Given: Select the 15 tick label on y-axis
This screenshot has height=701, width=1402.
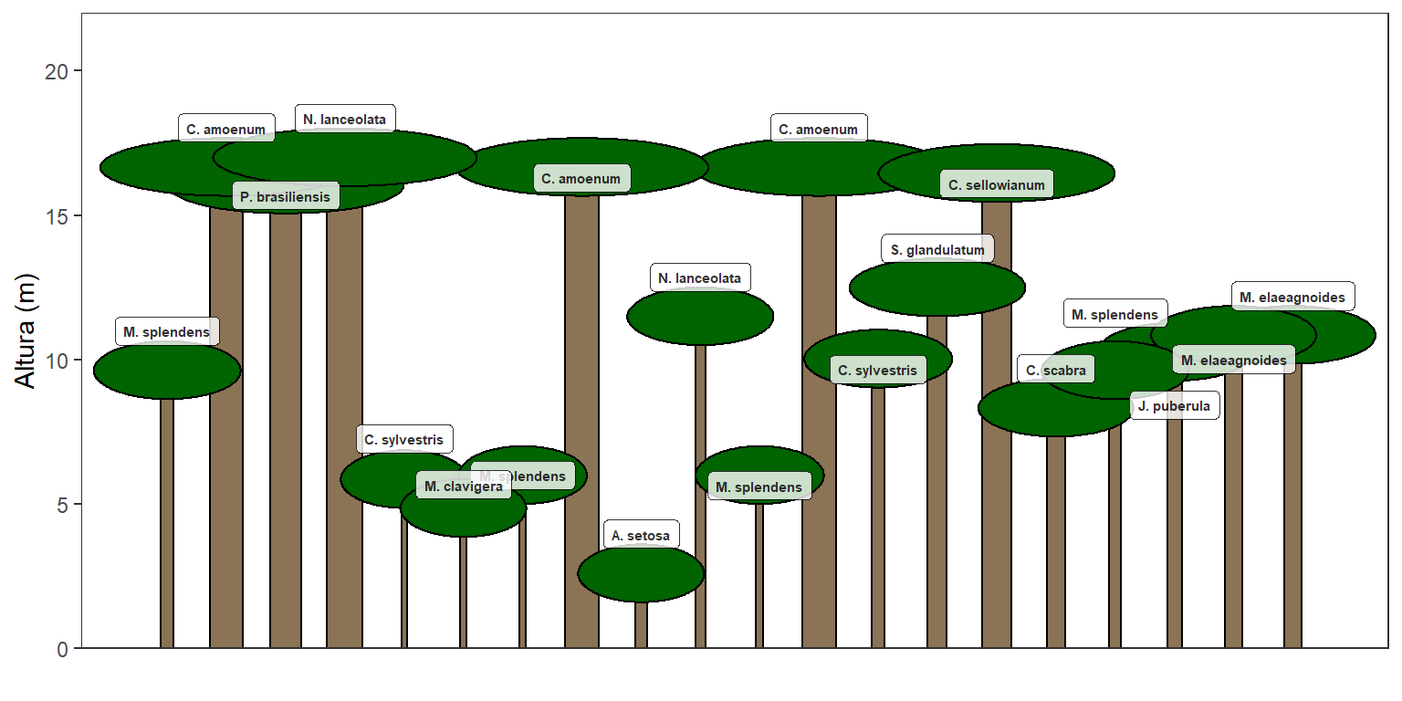Looking at the screenshot, I should click(55, 215).
